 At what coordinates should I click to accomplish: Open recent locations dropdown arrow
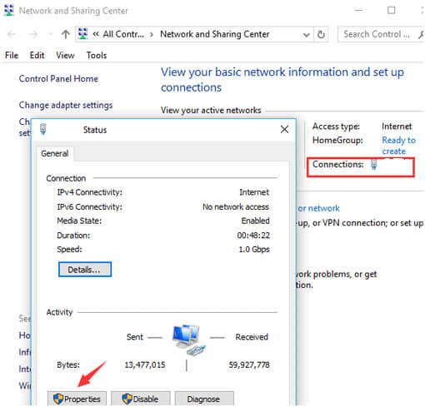coord(50,34)
